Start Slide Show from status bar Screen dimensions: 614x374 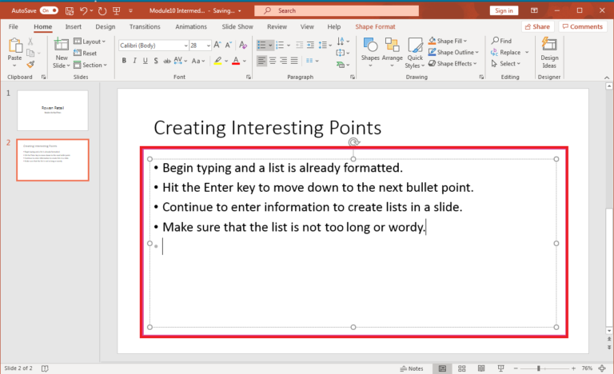[x=501, y=368]
